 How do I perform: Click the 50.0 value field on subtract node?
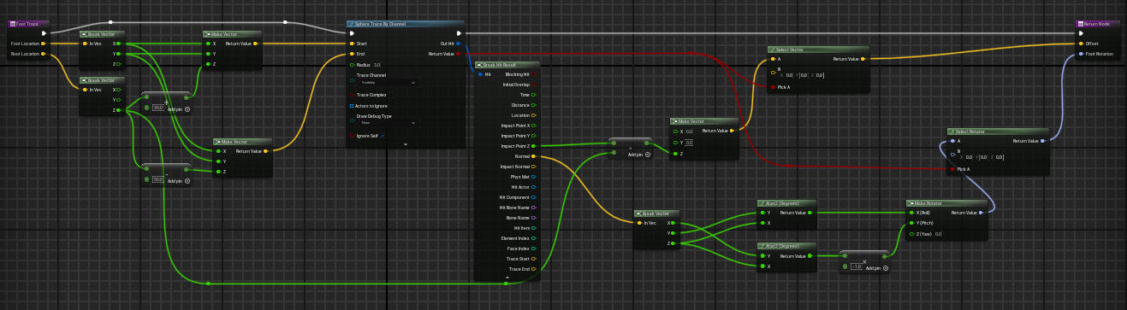[x=157, y=179]
